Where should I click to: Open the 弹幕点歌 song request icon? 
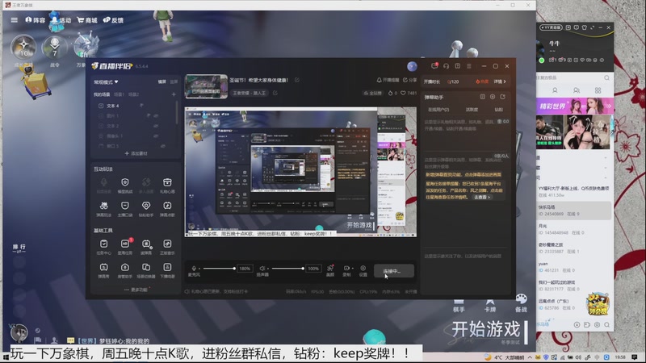[167, 206]
